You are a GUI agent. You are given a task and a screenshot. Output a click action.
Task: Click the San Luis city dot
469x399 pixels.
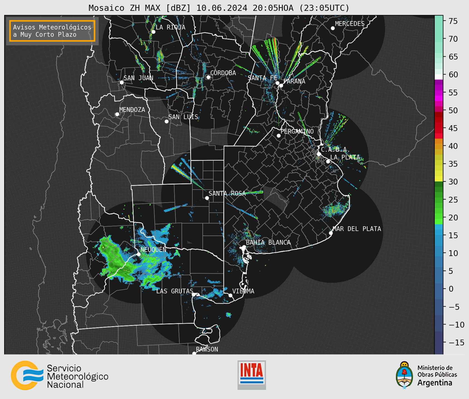pyautogui.click(x=167, y=122)
